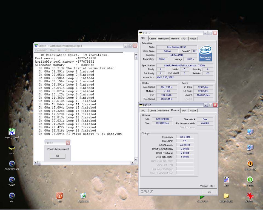Click the Package field mPGA-479M
263x210 pixels.
tap(177, 55)
